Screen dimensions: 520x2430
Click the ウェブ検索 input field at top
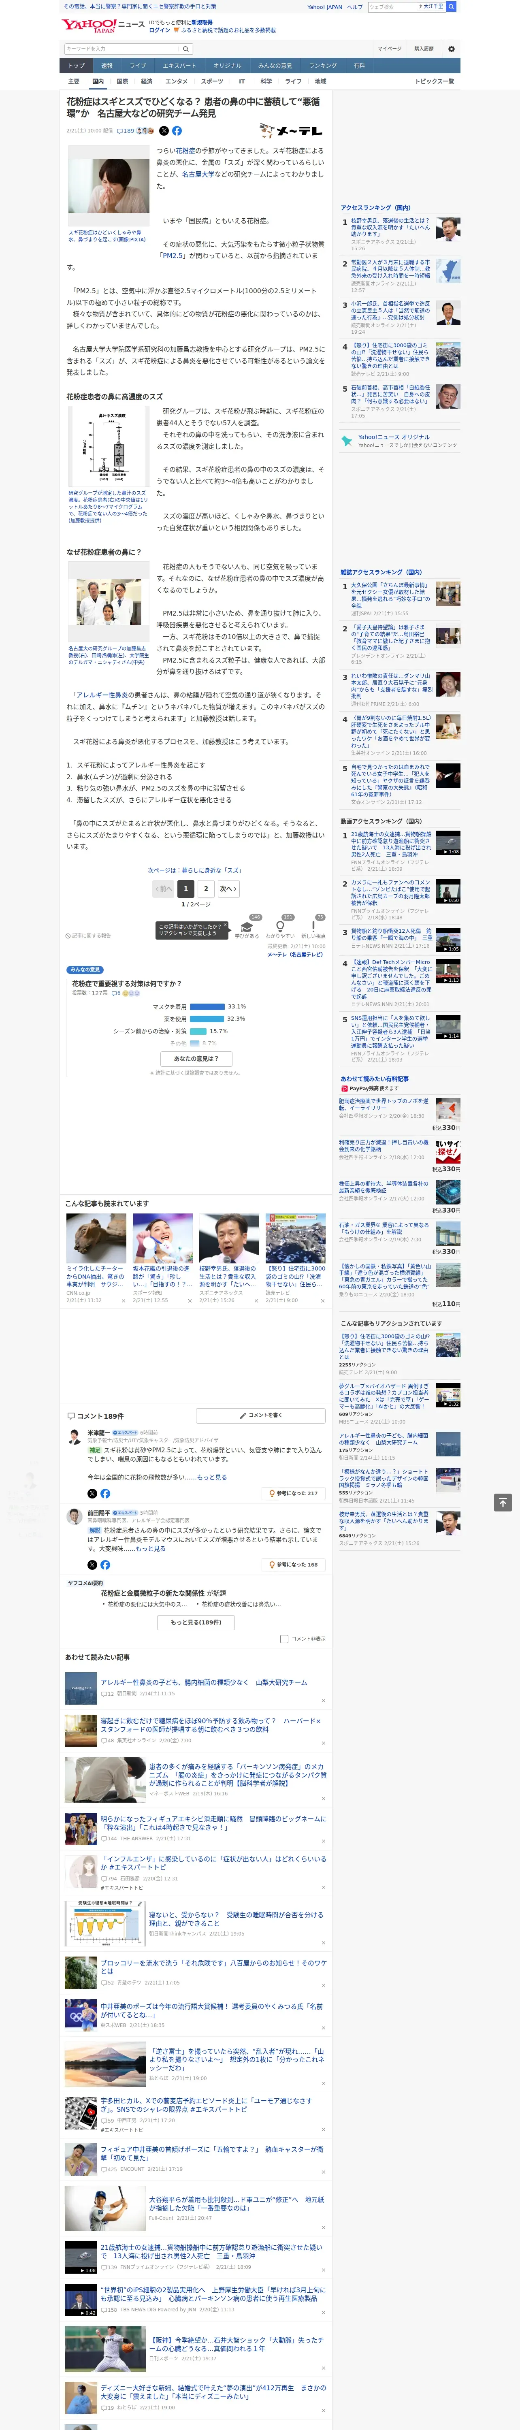pyautogui.click(x=392, y=6)
